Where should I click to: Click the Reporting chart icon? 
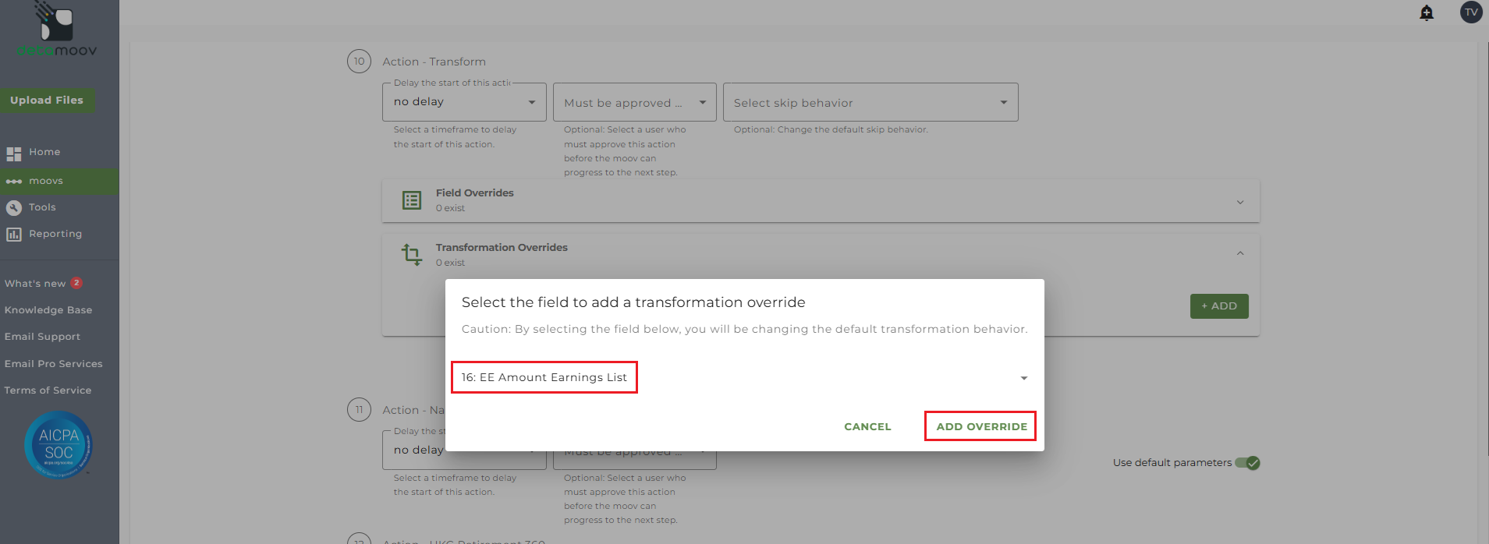click(x=14, y=235)
